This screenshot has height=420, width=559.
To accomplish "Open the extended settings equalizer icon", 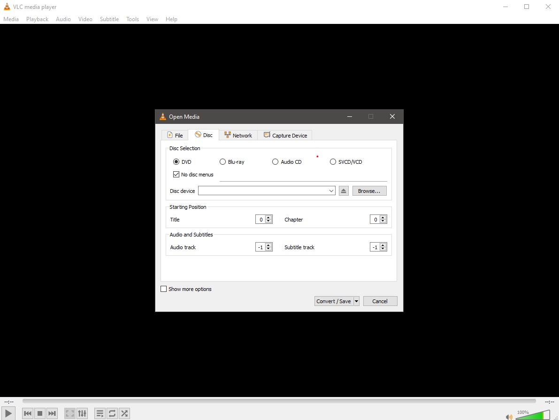I will point(82,413).
